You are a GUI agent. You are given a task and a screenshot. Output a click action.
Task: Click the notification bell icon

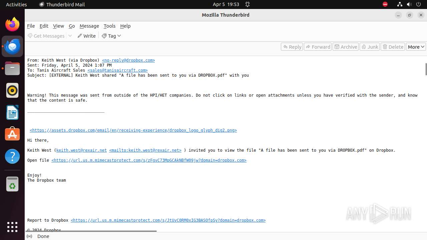pyautogui.click(x=248, y=4)
